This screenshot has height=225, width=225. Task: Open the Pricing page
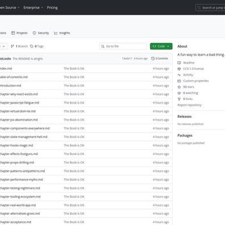[x=52, y=7]
